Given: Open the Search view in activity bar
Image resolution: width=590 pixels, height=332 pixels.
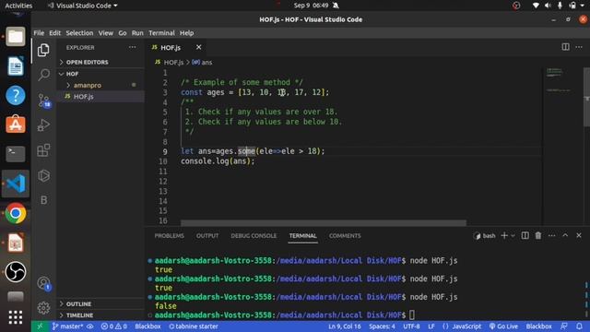Looking at the screenshot, I should click(43, 75).
